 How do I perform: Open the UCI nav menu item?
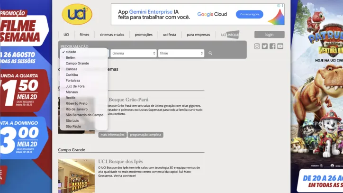(66, 35)
